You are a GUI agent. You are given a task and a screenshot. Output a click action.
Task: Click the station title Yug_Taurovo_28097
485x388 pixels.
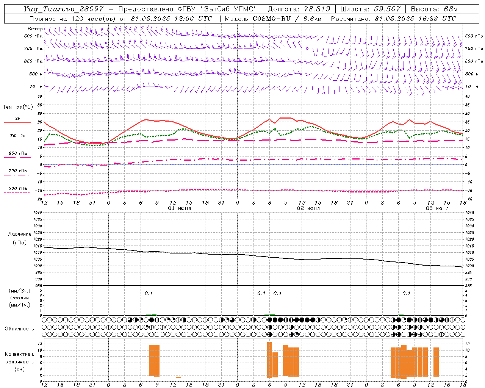click(x=63, y=9)
